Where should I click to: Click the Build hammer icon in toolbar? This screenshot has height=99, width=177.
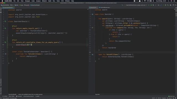click(122, 5)
